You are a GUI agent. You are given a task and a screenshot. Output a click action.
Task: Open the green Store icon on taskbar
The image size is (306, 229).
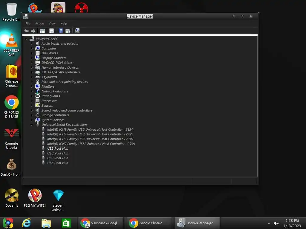pos(66,223)
